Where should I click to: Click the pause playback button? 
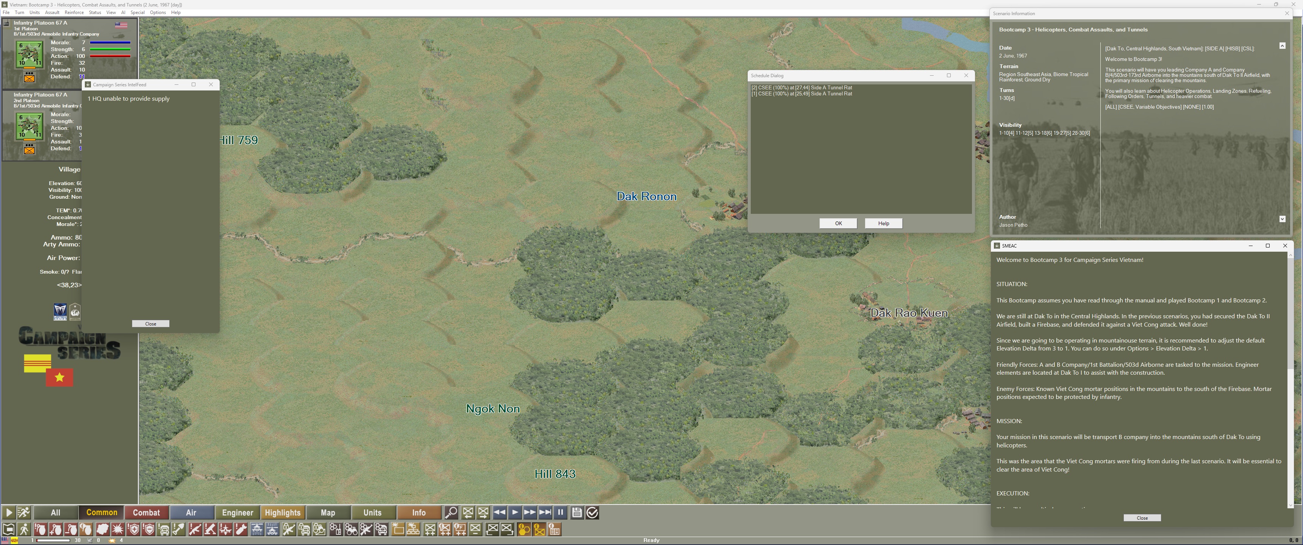561,513
